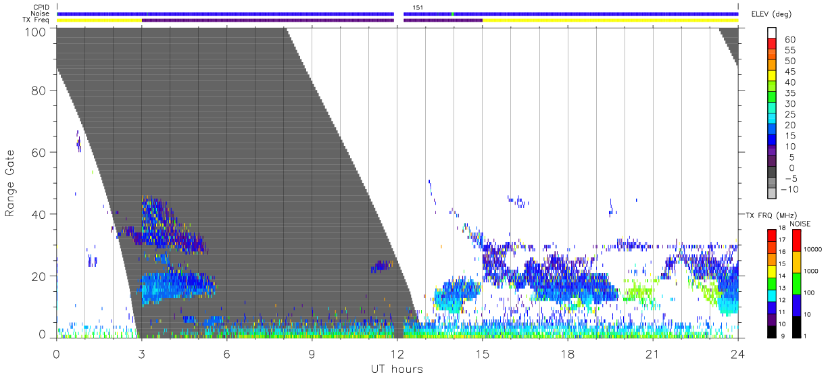Select the CPID value 151
830x383 pixels.
pos(418,7)
